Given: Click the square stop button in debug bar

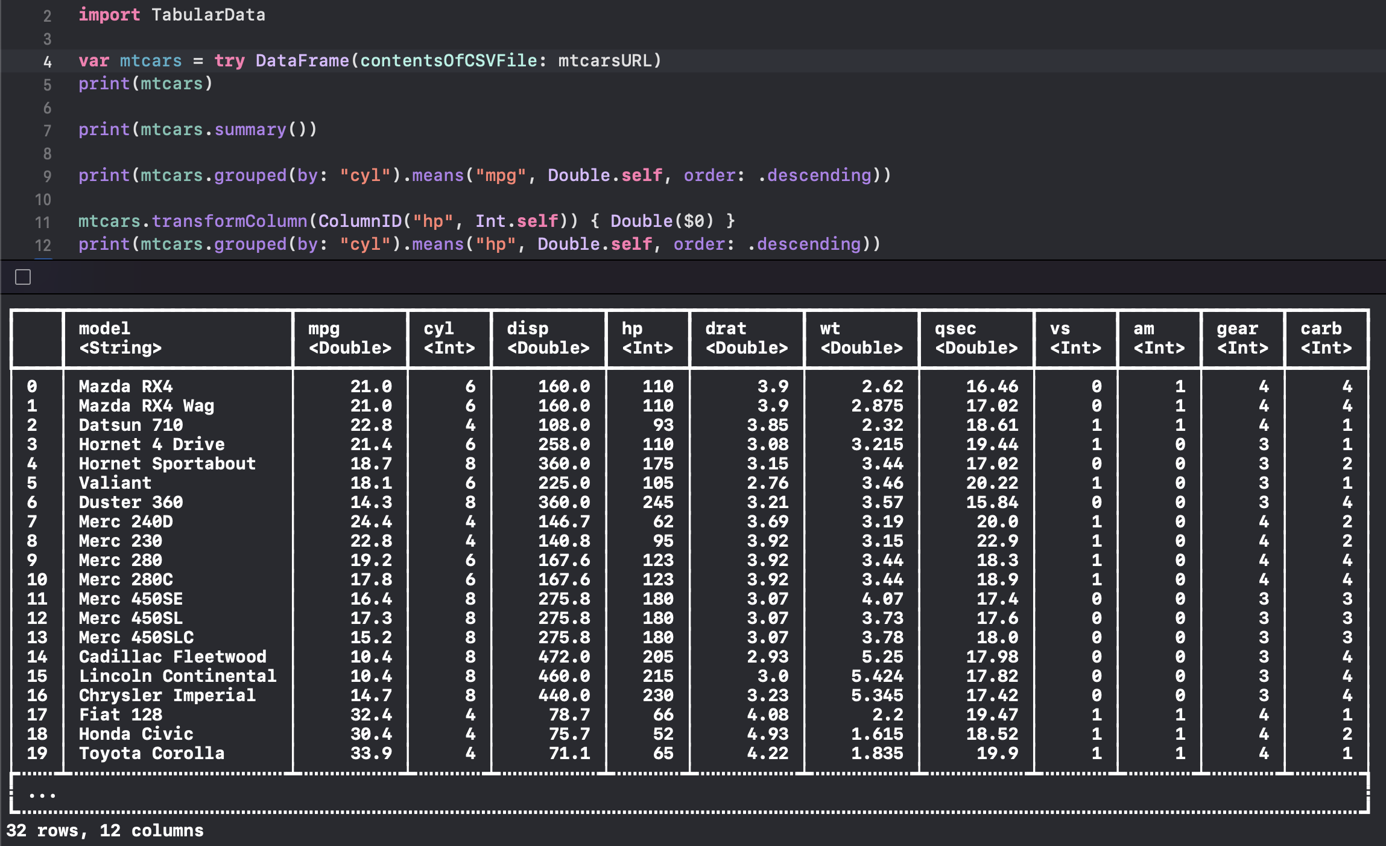Looking at the screenshot, I should click(x=23, y=277).
